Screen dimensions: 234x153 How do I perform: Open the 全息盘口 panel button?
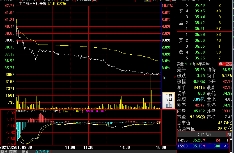point(169,100)
